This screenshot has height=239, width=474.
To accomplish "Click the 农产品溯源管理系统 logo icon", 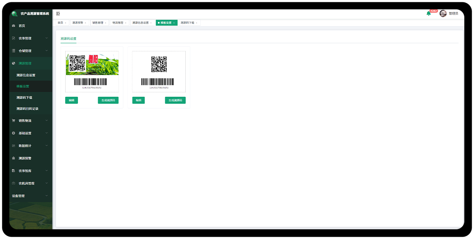I will point(15,14).
